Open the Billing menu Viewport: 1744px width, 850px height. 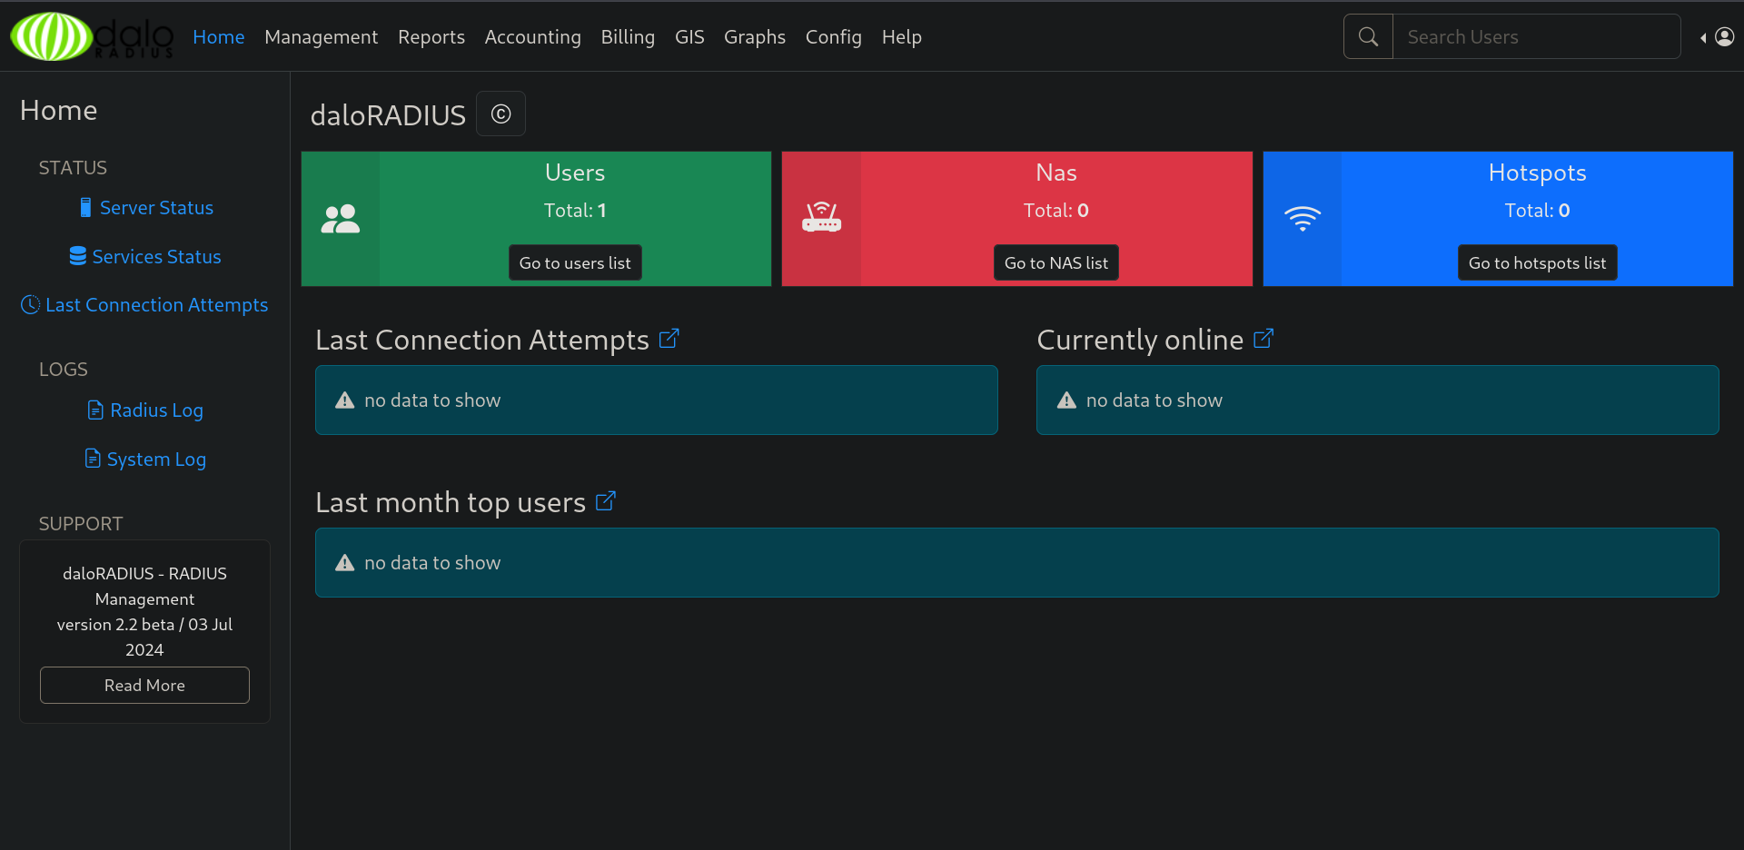point(628,36)
